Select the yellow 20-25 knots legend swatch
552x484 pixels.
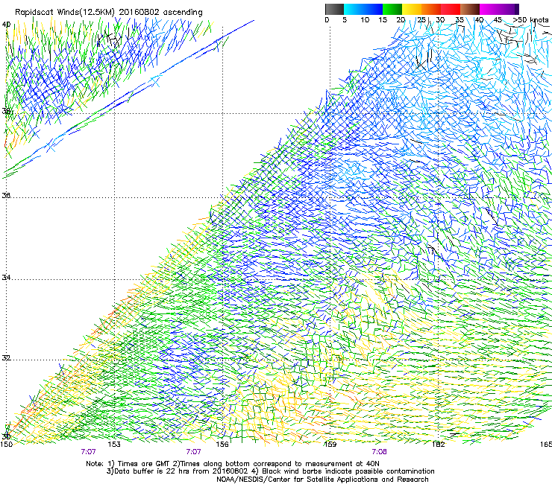coord(412,9)
